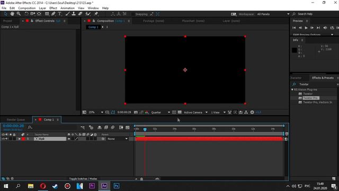Switch to the Project panel tab
The width and height of the screenshot is (339, 191).
tap(7, 21)
